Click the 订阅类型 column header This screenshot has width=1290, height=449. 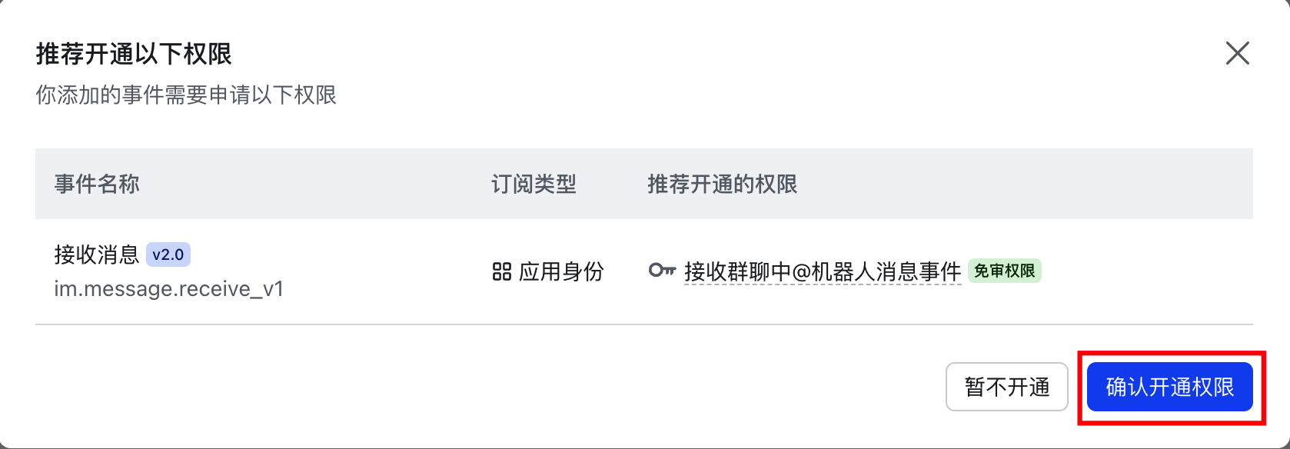[x=534, y=184]
